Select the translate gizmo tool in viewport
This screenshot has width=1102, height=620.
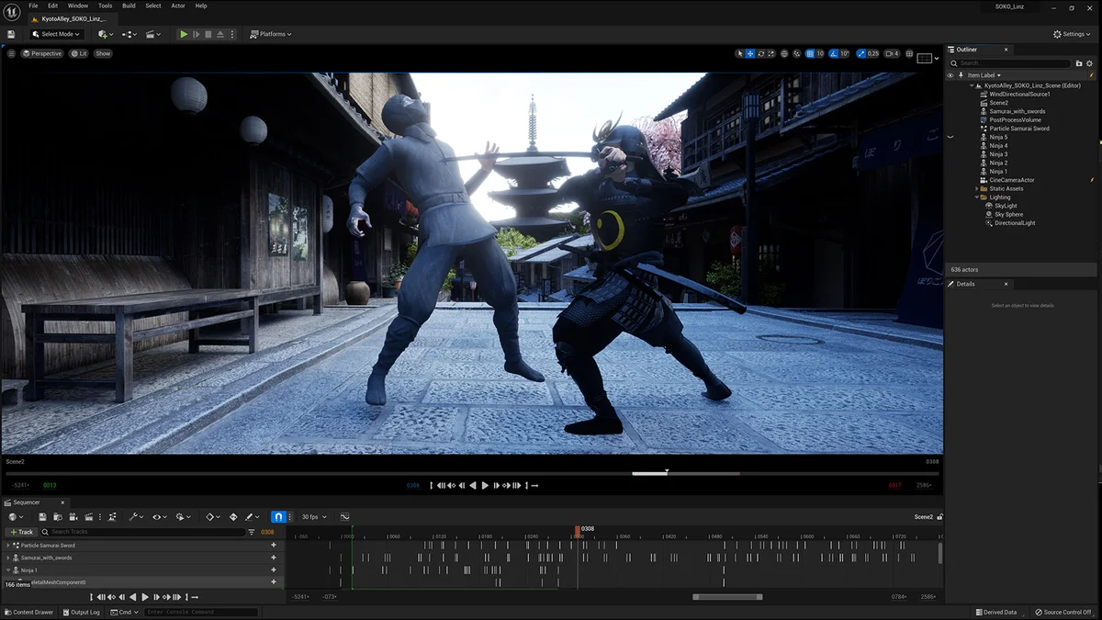click(750, 54)
